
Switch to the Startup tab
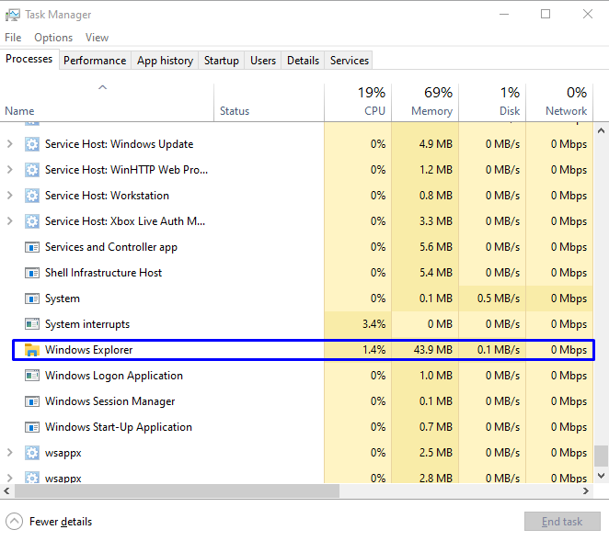click(222, 61)
